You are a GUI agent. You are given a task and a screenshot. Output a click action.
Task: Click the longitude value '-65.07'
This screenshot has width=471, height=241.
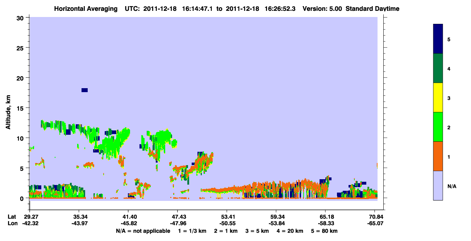coord(375,223)
